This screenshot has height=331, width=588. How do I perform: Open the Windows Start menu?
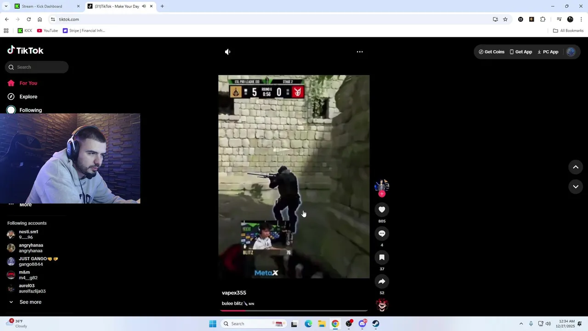213,324
